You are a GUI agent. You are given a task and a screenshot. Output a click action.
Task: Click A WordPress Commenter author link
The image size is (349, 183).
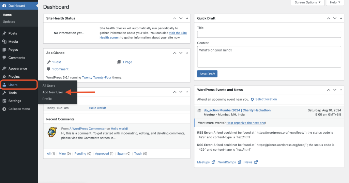[88, 129]
